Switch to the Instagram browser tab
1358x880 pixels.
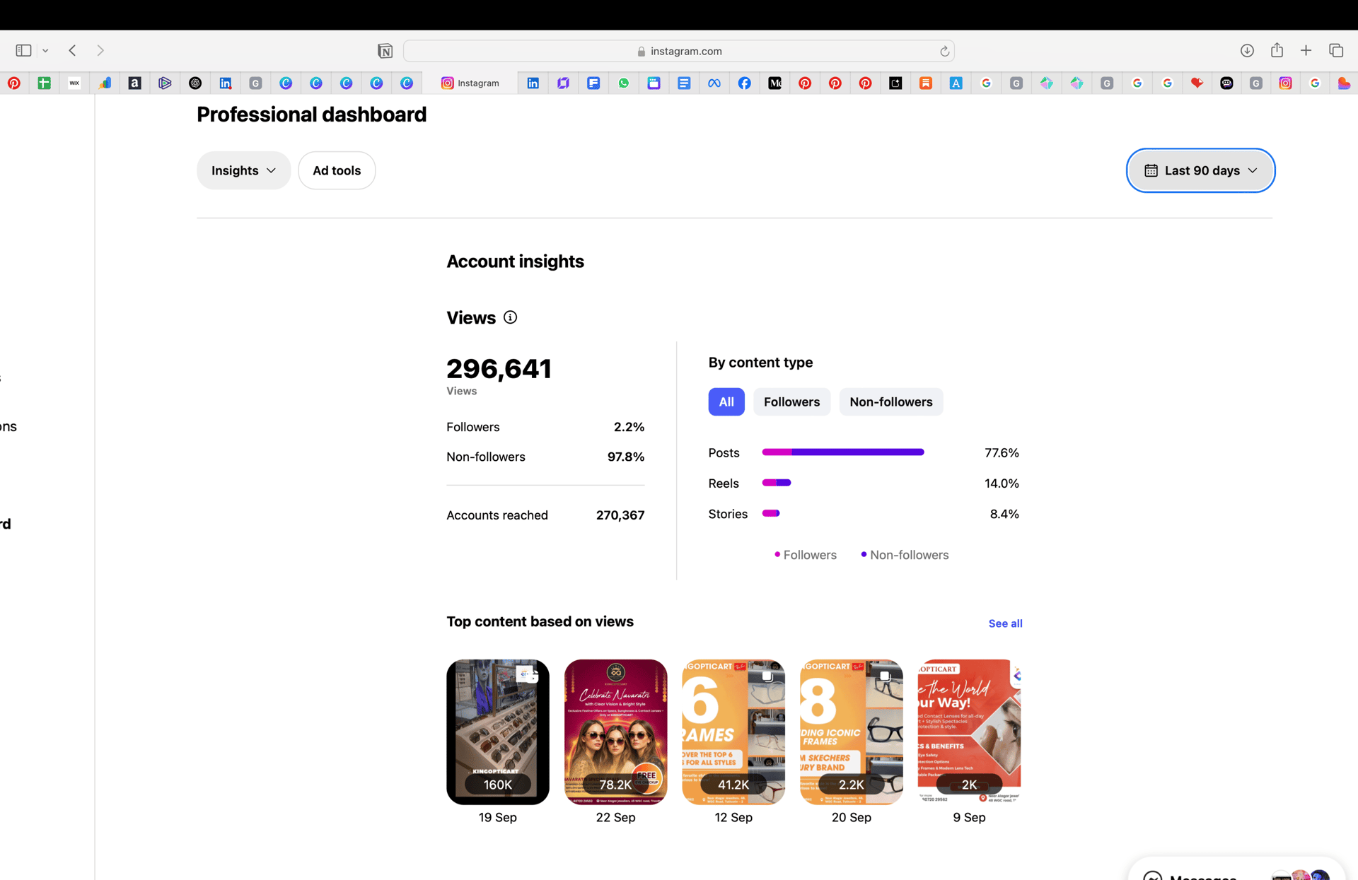(470, 83)
